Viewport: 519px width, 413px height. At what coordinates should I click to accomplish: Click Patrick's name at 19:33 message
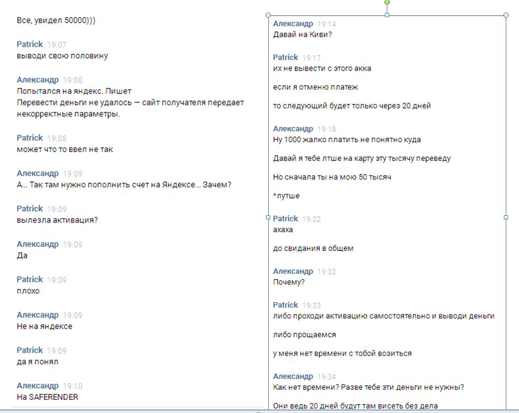point(285,305)
